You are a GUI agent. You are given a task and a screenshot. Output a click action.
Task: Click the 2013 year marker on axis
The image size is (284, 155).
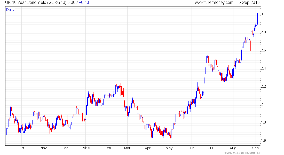click(86, 148)
